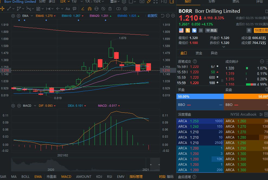Activate the orange pencil line tool
This screenshot has height=180, width=268.
tap(83, 9)
